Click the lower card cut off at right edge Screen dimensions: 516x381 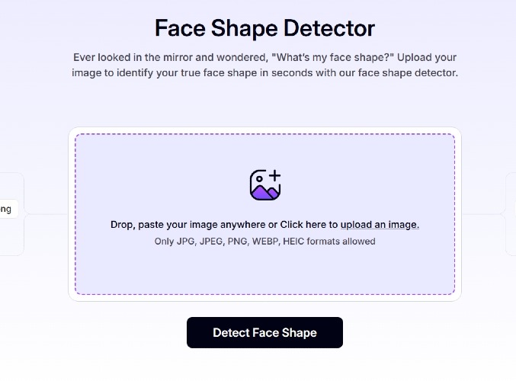(511, 235)
